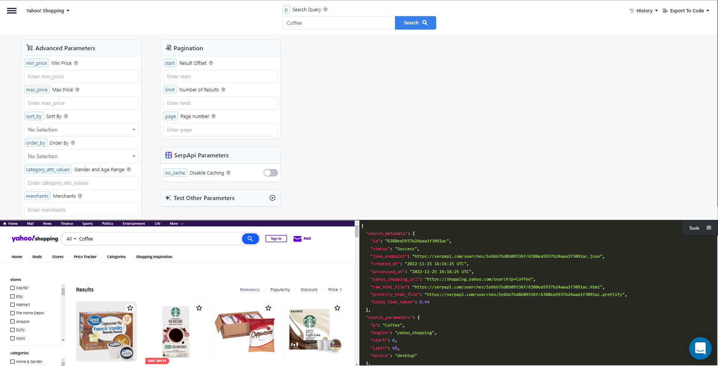Click the Merchants help icon
This screenshot has width=718, height=366.
[80, 196]
